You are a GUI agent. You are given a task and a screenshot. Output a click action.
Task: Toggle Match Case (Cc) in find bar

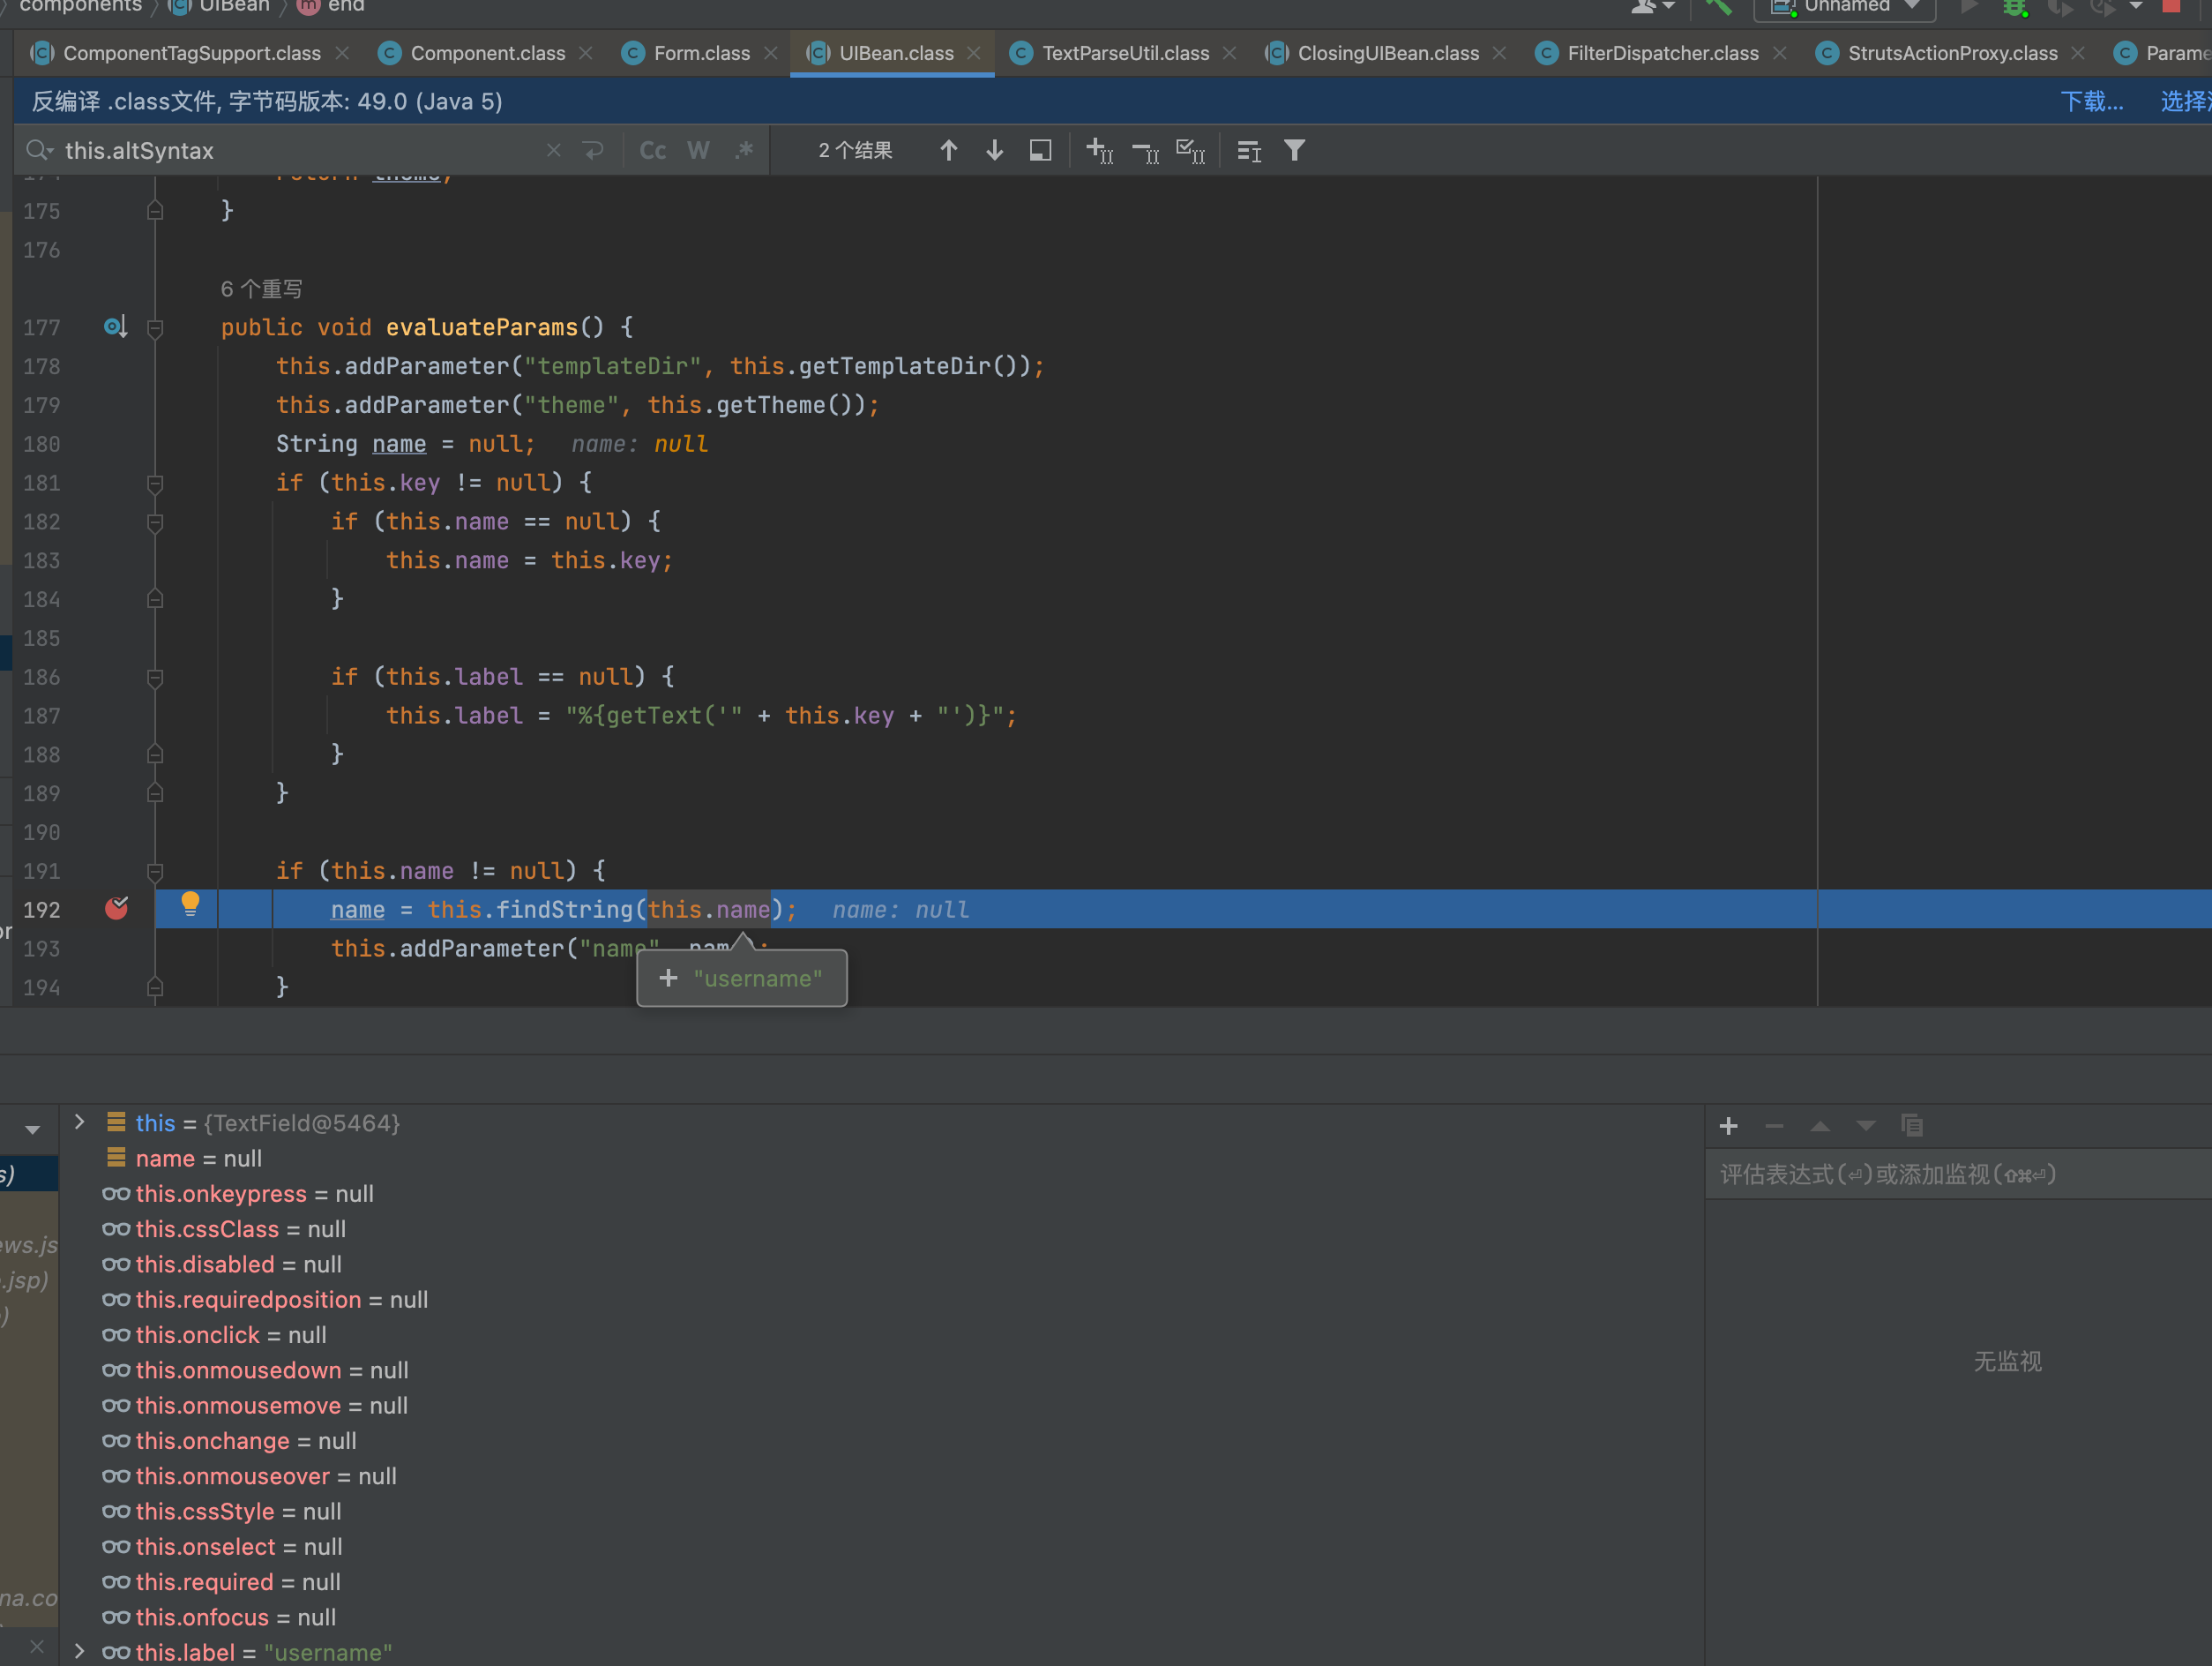point(653,151)
